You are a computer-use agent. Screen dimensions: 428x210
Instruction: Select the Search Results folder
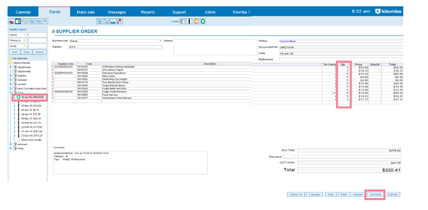20,63
